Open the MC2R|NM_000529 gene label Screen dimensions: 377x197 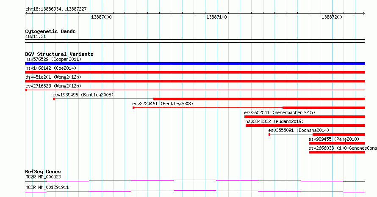(43, 177)
